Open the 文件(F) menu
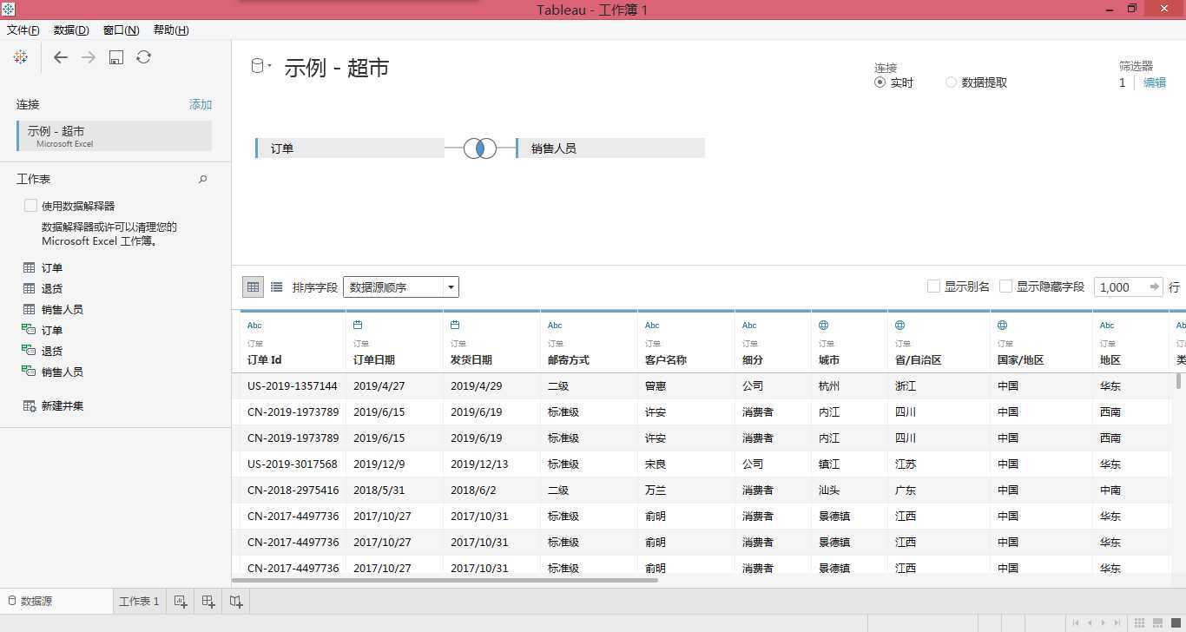The image size is (1186, 632). 23,30
